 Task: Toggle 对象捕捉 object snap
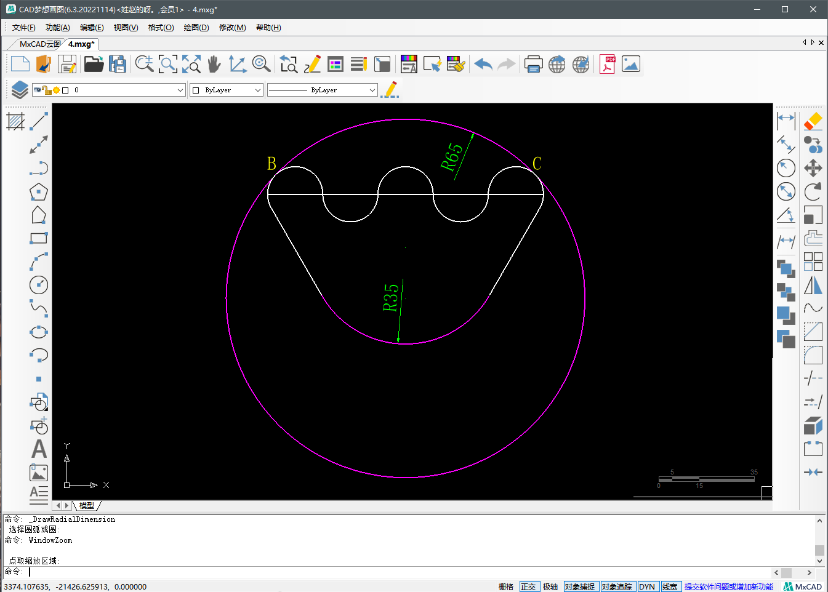pos(581,586)
